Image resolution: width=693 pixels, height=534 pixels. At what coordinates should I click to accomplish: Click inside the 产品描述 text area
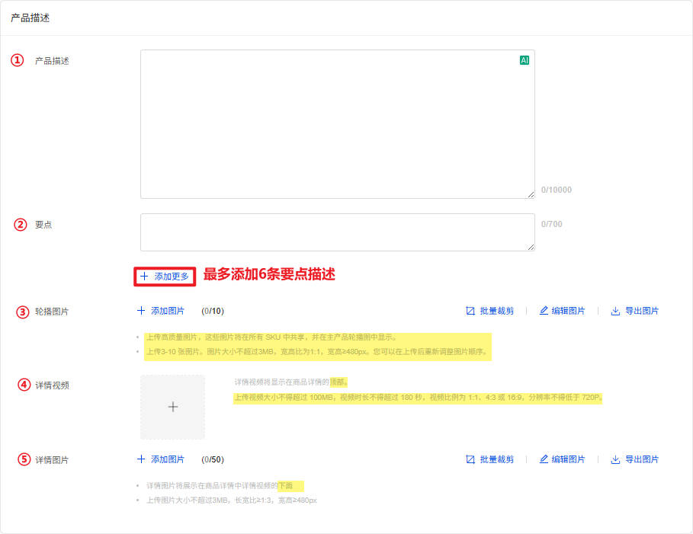[x=338, y=124]
